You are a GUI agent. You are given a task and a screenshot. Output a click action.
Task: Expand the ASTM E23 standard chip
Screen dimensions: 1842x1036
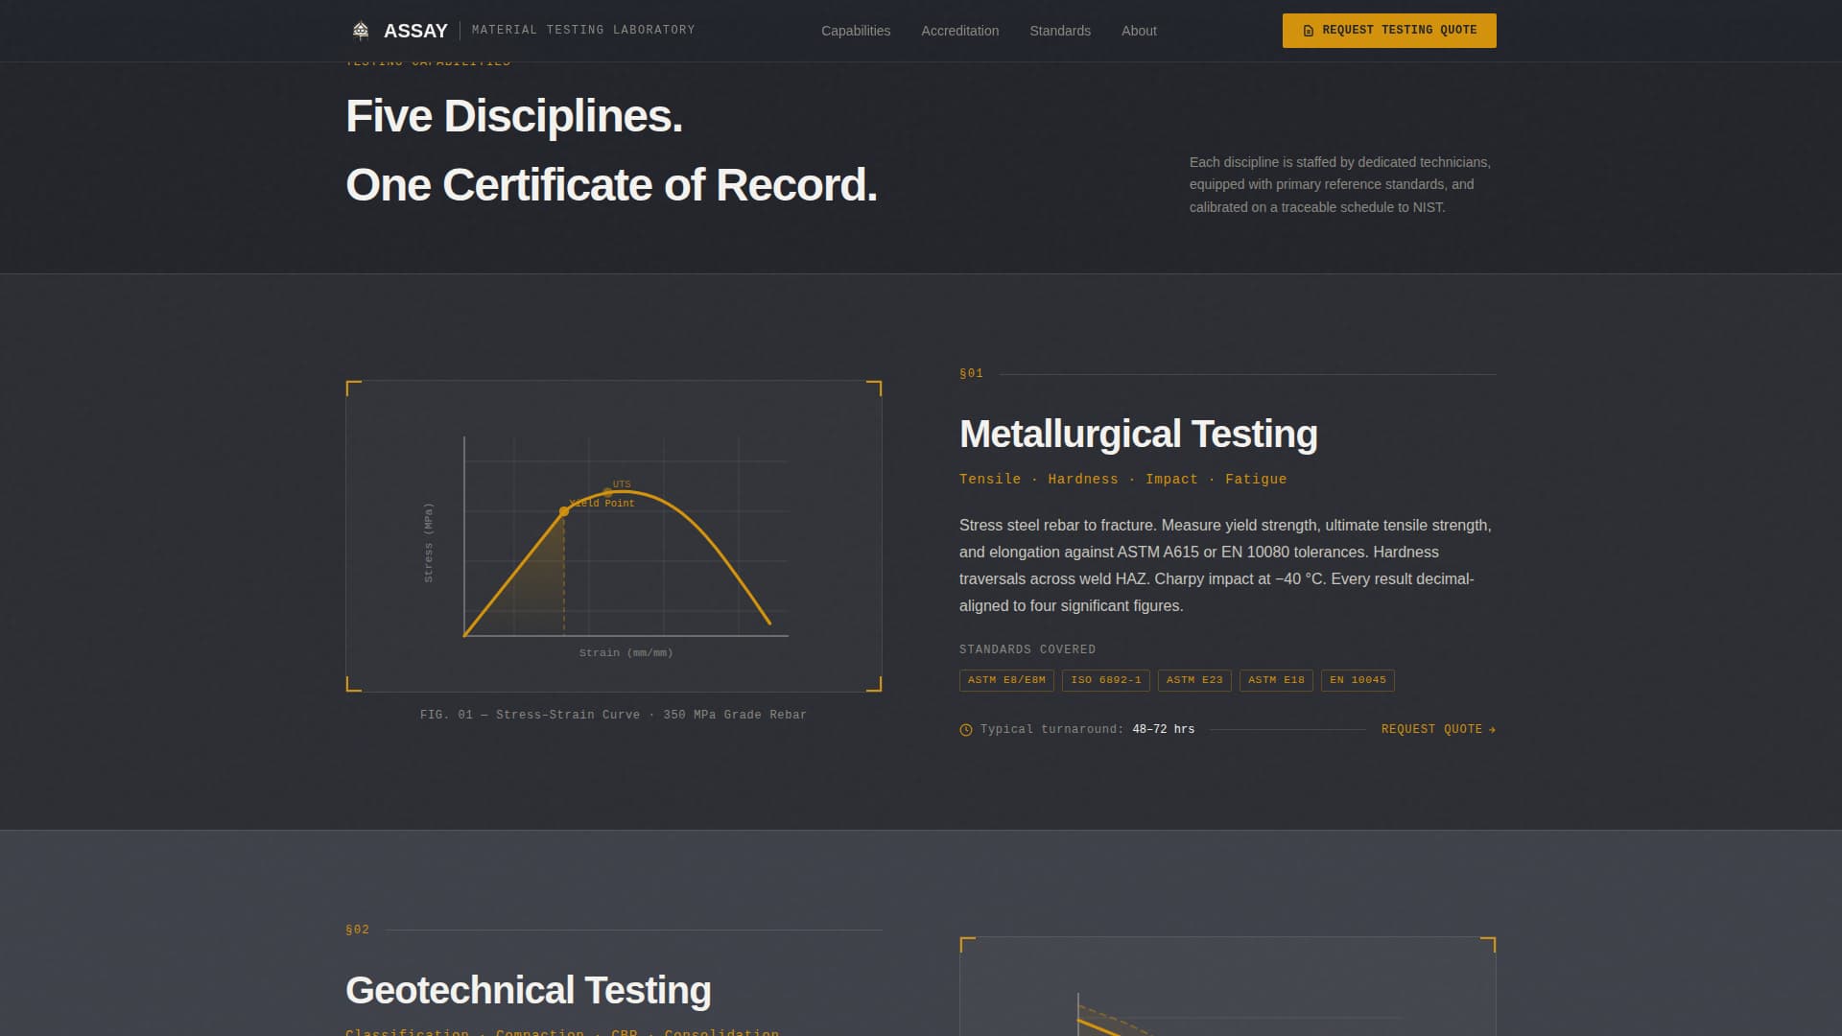tap(1195, 680)
